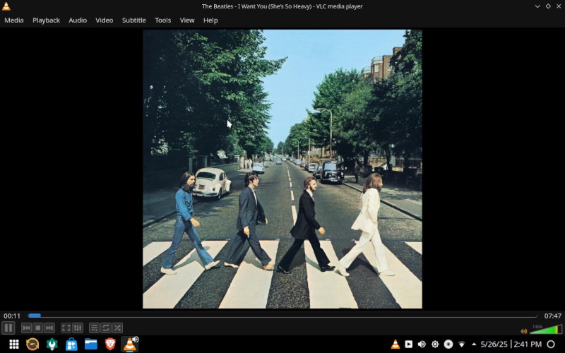Open the Help menu
Image resolution: width=565 pixels, height=353 pixels.
click(x=210, y=20)
